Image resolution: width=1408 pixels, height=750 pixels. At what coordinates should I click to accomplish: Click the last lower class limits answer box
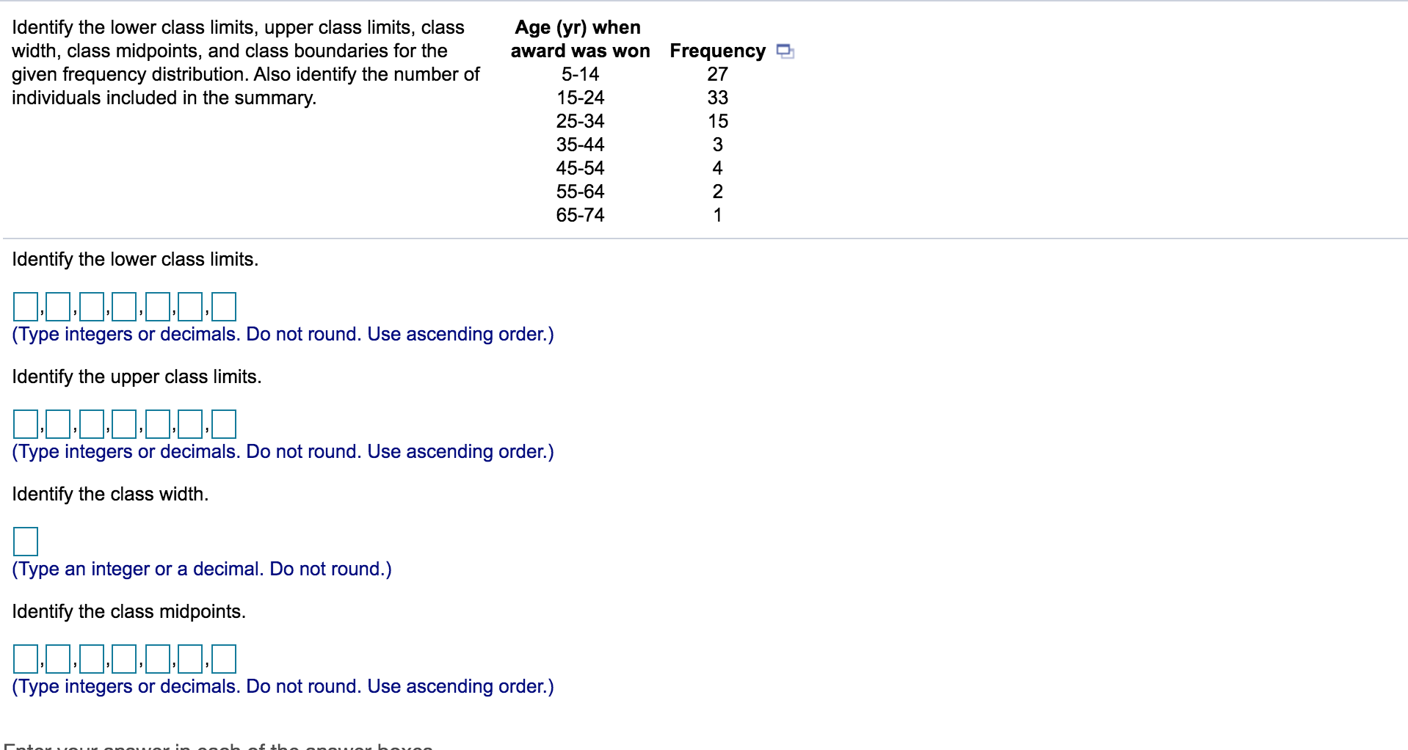224,306
